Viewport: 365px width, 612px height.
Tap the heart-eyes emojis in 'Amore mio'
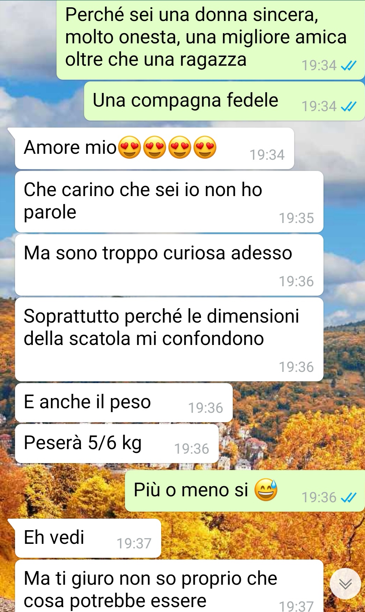(x=167, y=147)
